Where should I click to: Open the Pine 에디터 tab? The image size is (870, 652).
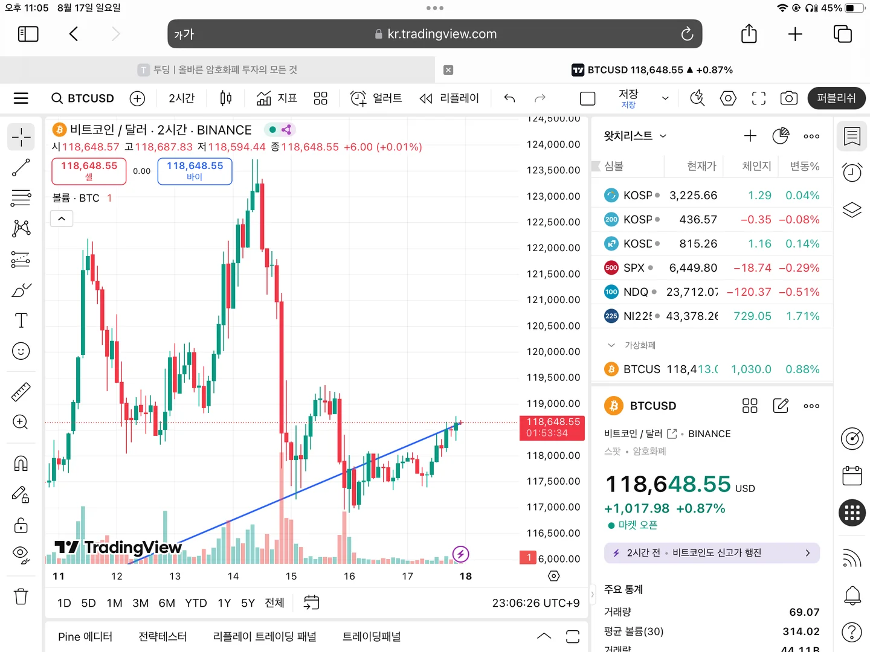(x=85, y=636)
